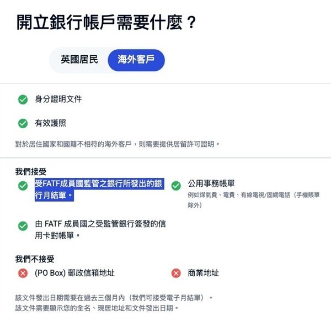Viewport: 331px width, 321px height.
Task: Click the 居留許可證明 note for overseas customers
Action: point(118,144)
